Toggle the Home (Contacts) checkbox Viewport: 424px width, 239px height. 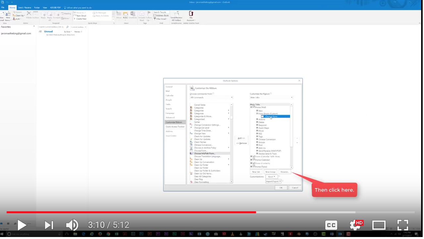click(254, 163)
